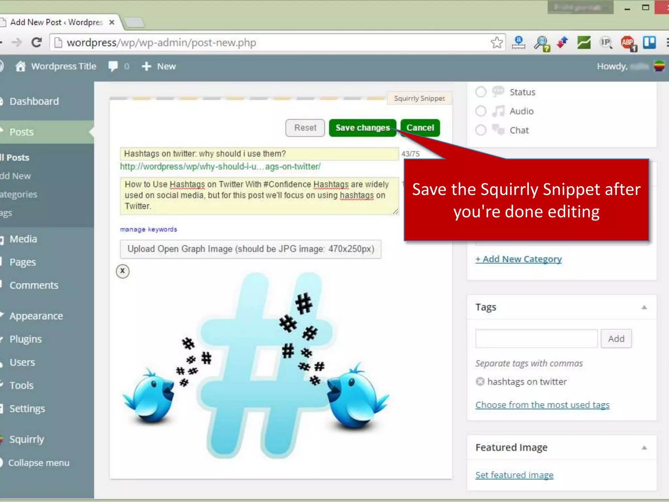
Task: Click the Upload Open Graph Image button
Action: (x=251, y=249)
